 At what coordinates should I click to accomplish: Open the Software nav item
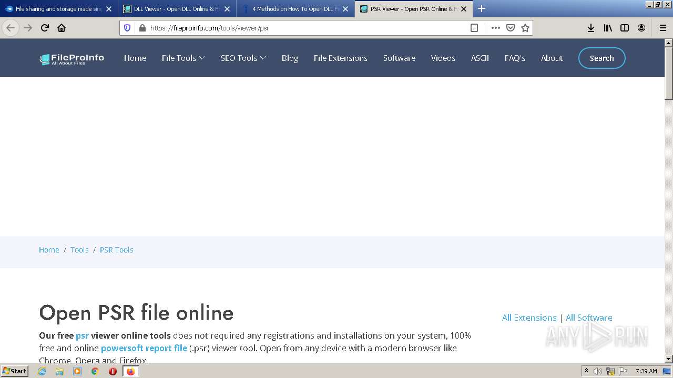click(399, 58)
